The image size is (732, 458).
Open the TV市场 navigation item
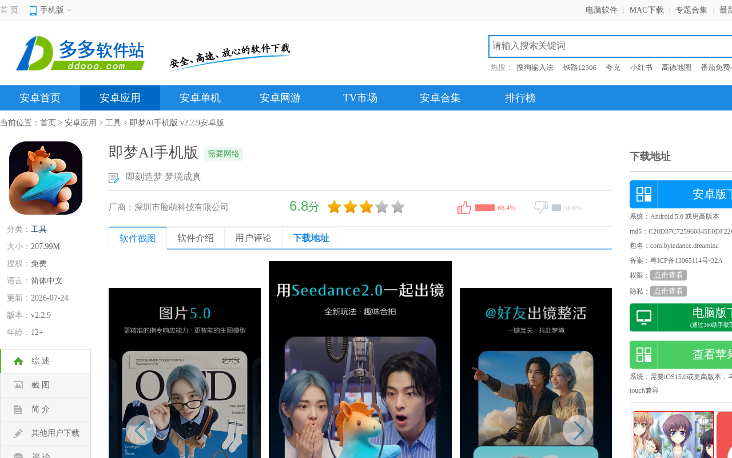360,98
